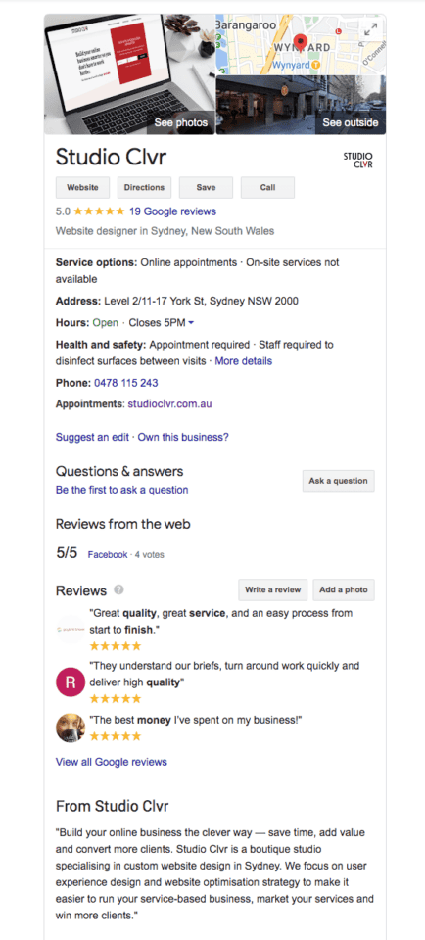This screenshot has width=425, height=940.
Task: Open the See outside street view thumbnail
Action: (x=301, y=105)
